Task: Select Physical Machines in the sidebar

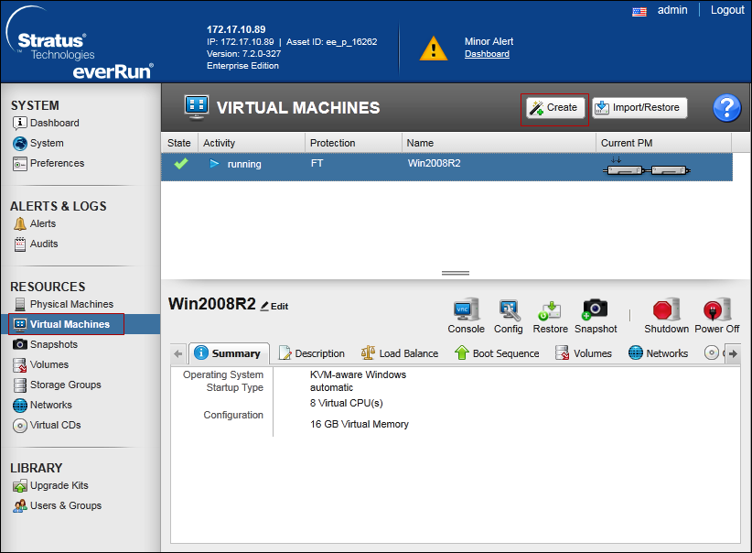Action: [x=71, y=304]
